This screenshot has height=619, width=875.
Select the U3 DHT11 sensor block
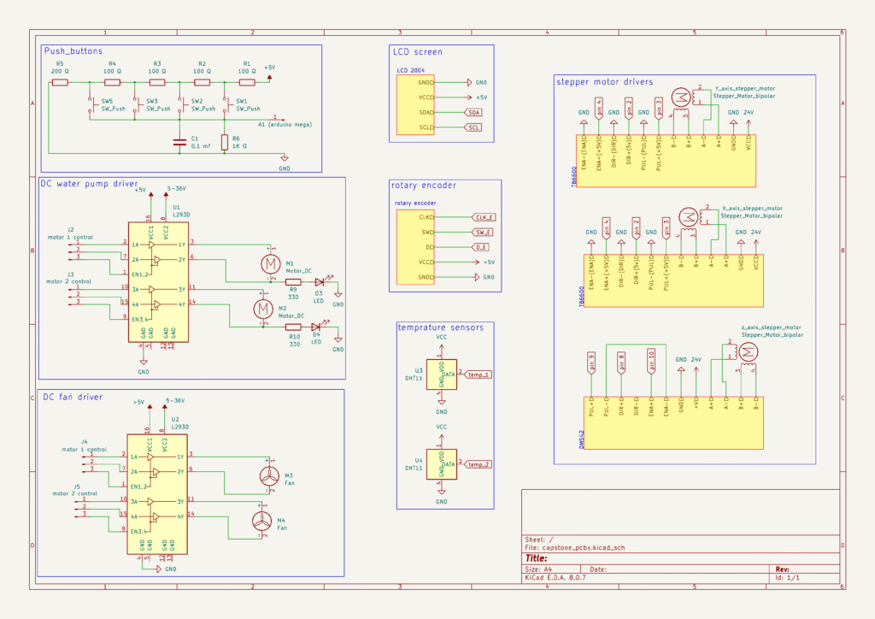point(442,373)
